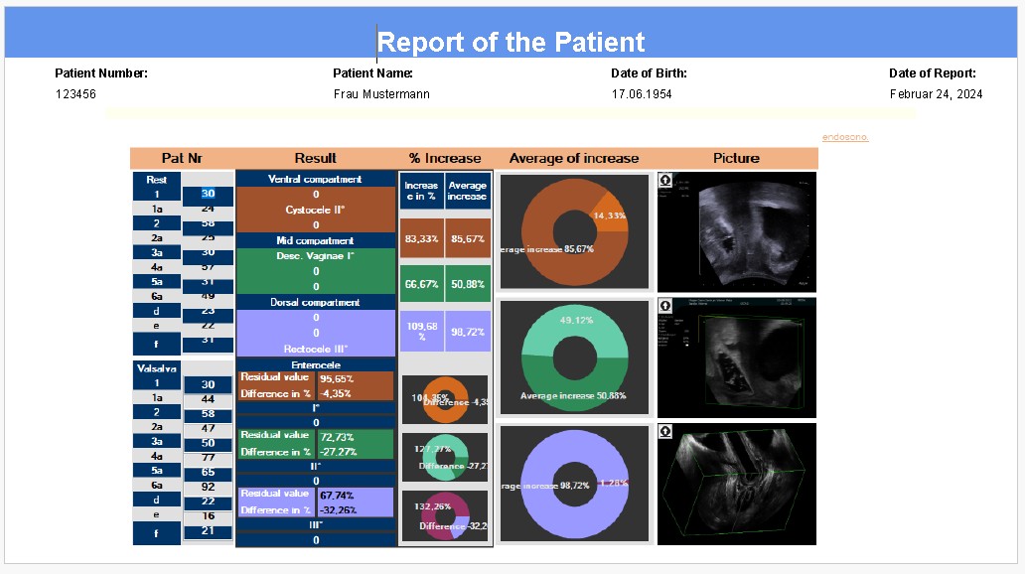The image size is (1025, 574).
Task: Click the icon on the middle ultrasound picture
Action: pos(664,305)
